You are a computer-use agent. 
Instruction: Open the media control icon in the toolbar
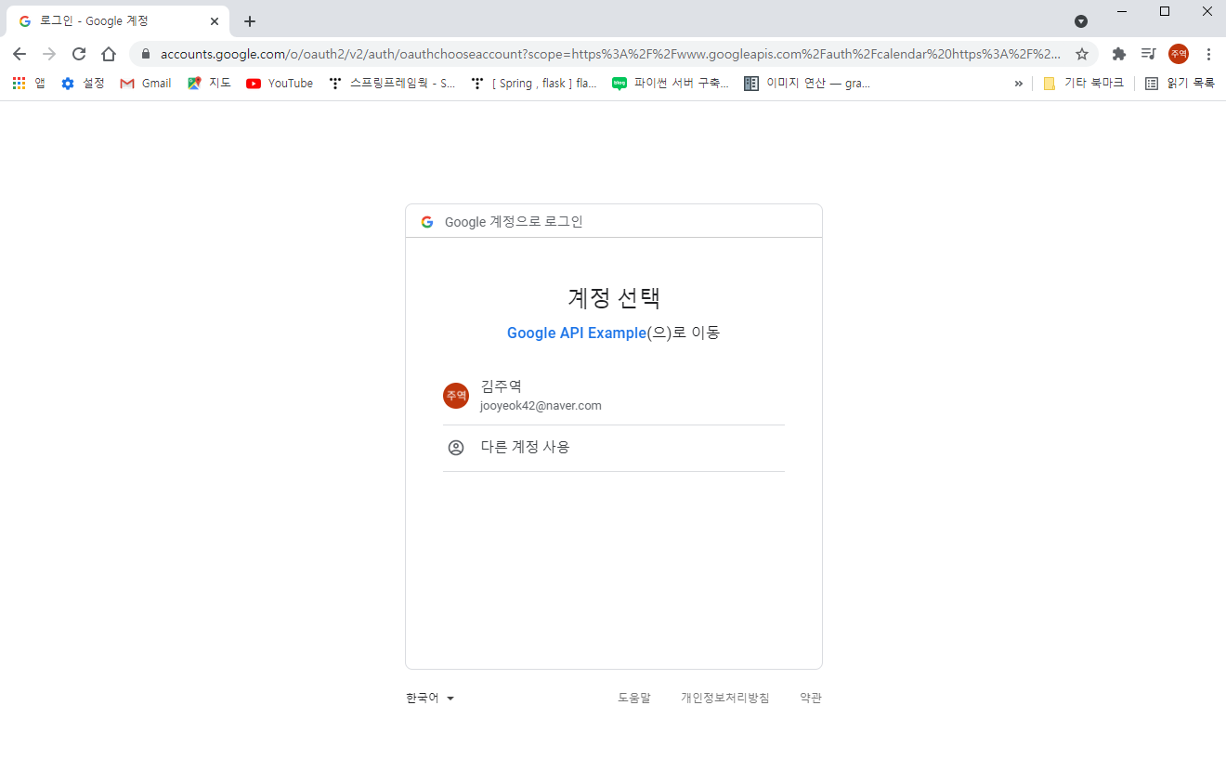[1149, 54]
